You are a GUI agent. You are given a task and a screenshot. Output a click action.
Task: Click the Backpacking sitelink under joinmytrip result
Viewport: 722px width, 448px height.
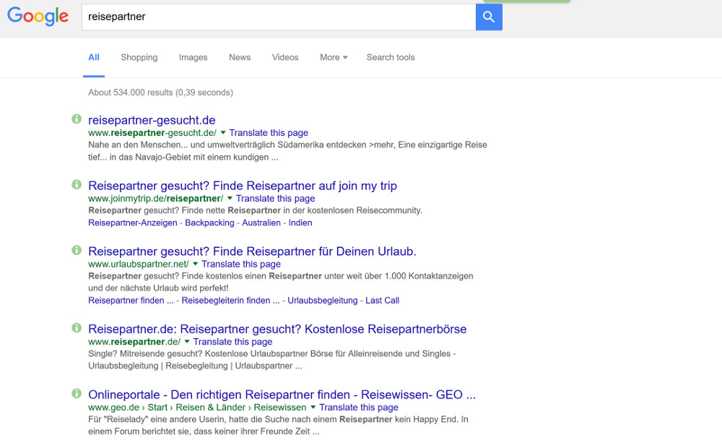click(x=209, y=223)
